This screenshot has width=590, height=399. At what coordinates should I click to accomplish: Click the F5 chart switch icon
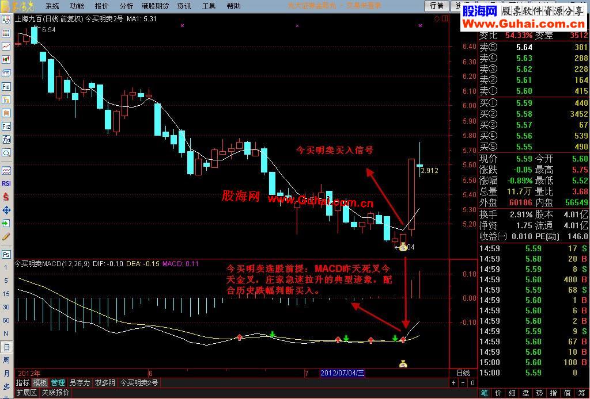[6, 255]
